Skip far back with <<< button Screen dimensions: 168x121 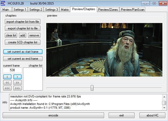click(7, 88)
